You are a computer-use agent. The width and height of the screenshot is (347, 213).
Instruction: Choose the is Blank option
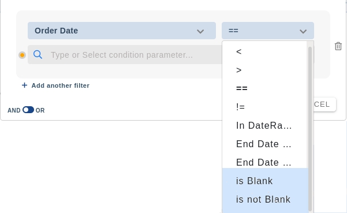(265, 181)
